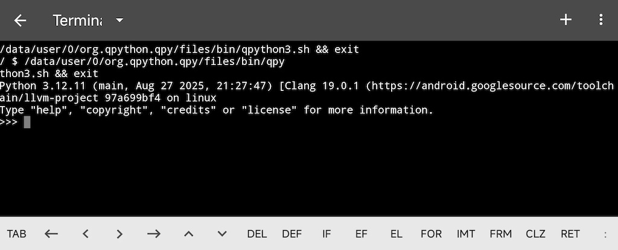
Task: Insert FOR keyword shortcut
Action: [x=431, y=234]
